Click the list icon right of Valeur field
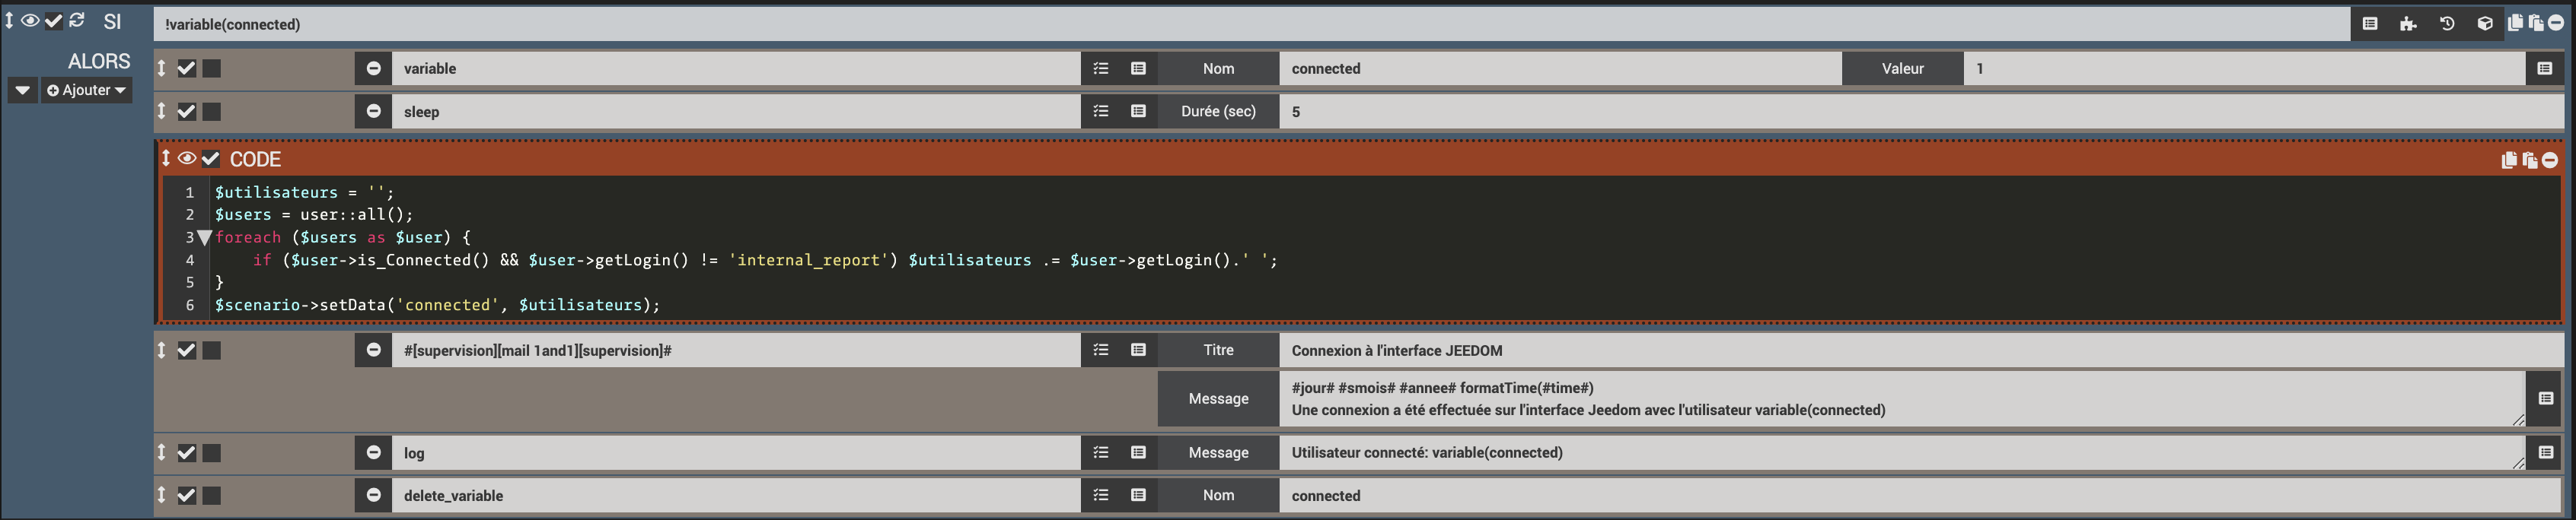This screenshot has height=520, width=2576. point(2545,68)
